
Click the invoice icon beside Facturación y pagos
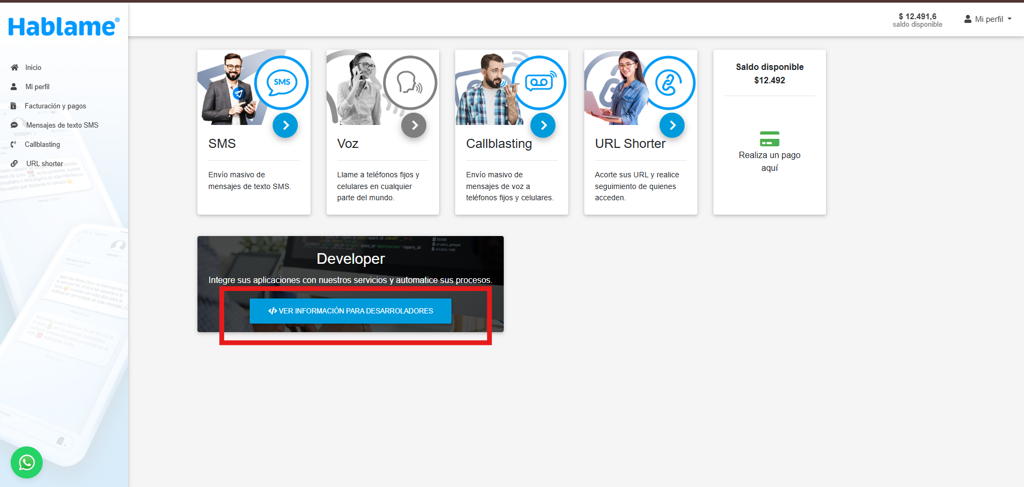(13, 106)
